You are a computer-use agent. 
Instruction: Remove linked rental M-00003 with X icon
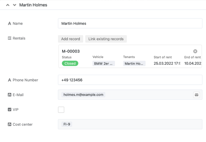[x=195, y=51]
